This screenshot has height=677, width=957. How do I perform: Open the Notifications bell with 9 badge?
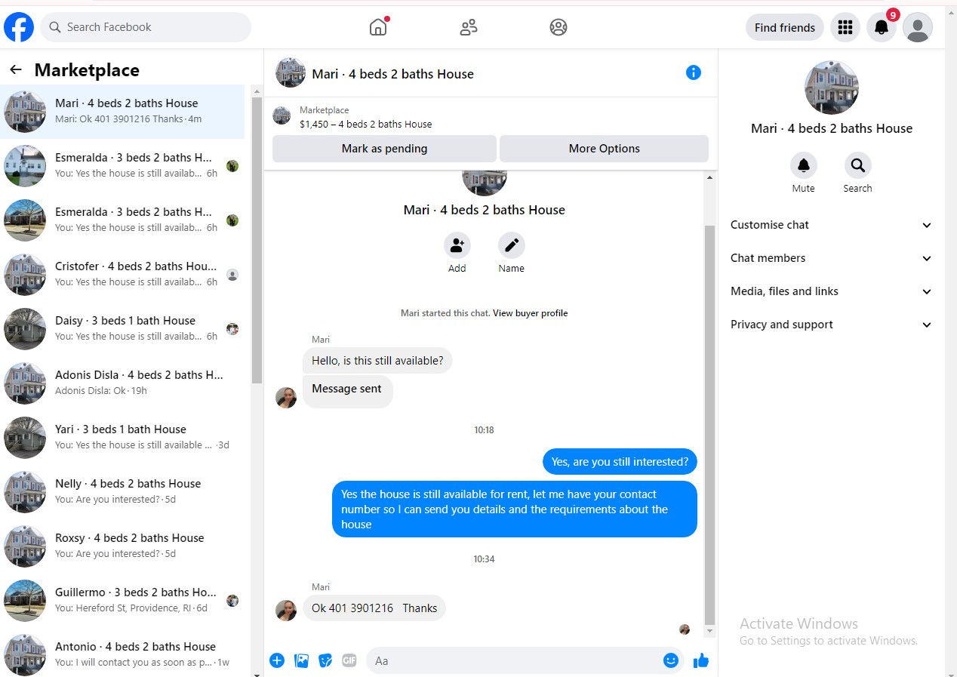(x=882, y=27)
